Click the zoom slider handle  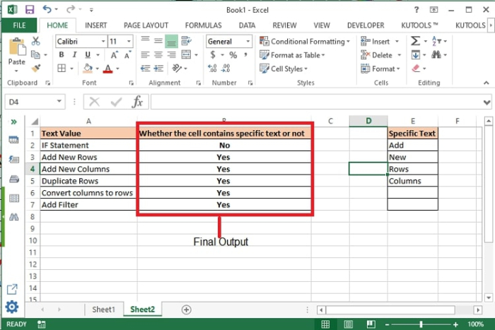click(x=421, y=324)
